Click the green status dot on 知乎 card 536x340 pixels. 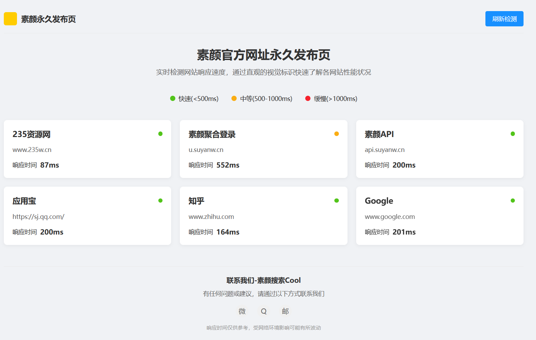coord(336,200)
